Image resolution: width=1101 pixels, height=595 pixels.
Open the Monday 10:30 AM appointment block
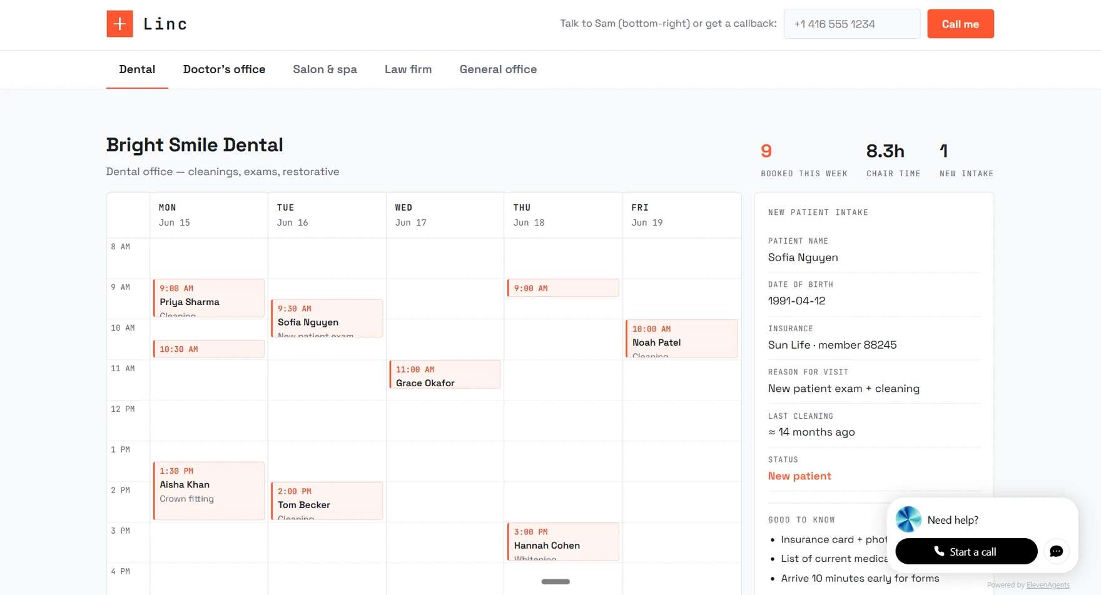point(209,349)
